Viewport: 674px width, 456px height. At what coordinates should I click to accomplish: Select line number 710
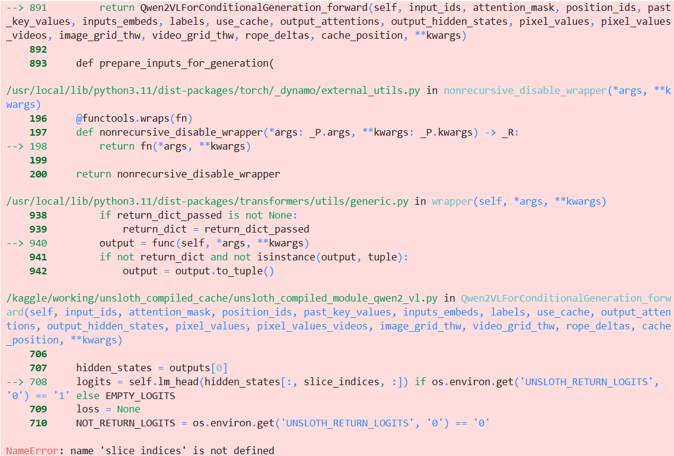coord(38,423)
